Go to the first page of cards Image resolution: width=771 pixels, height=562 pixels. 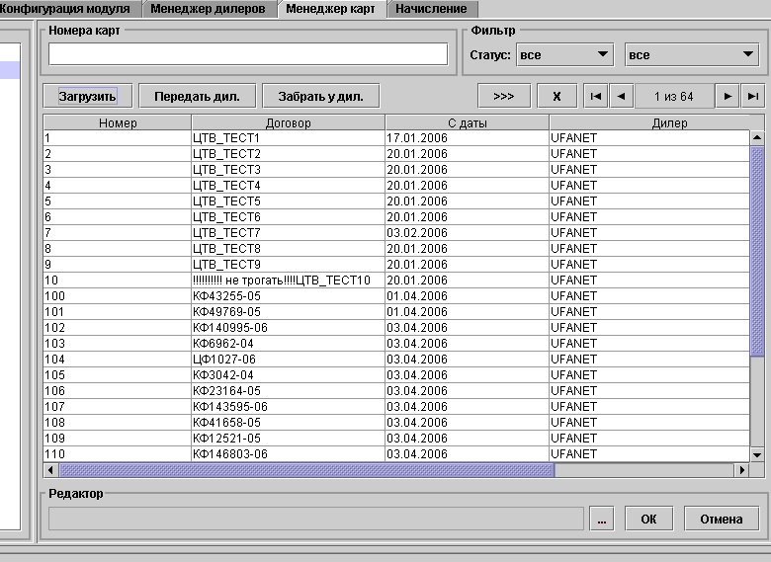point(596,96)
